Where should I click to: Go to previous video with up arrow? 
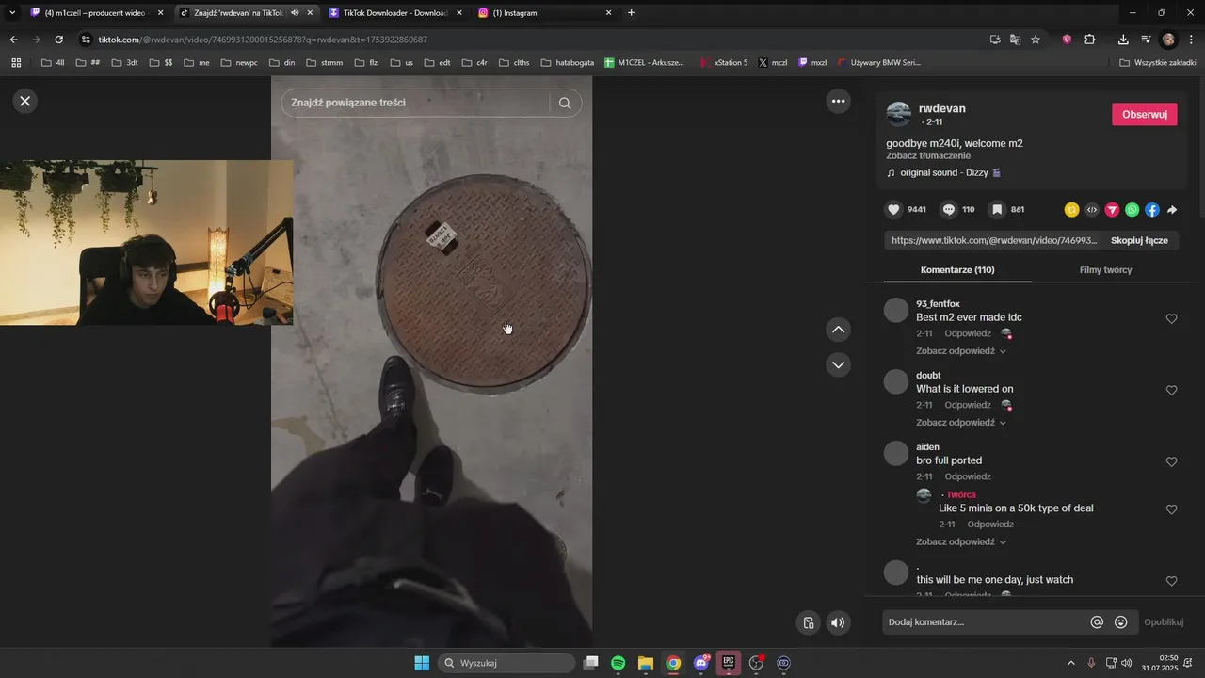(x=838, y=330)
